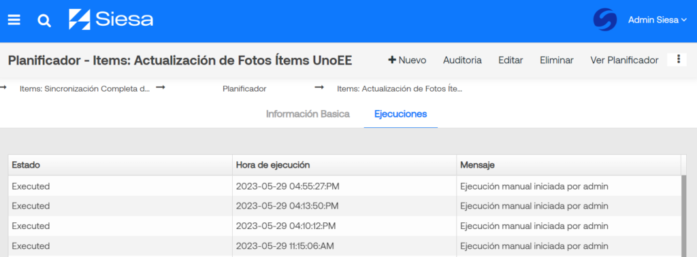Go to Planificador breadcrumb
The height and width of the screenshot is (257, 697).
click(244, 89)
